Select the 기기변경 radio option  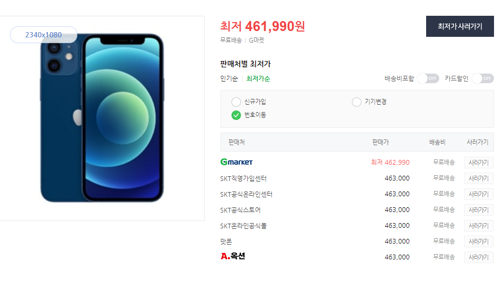pyautogui.click(x=357, y=102)
